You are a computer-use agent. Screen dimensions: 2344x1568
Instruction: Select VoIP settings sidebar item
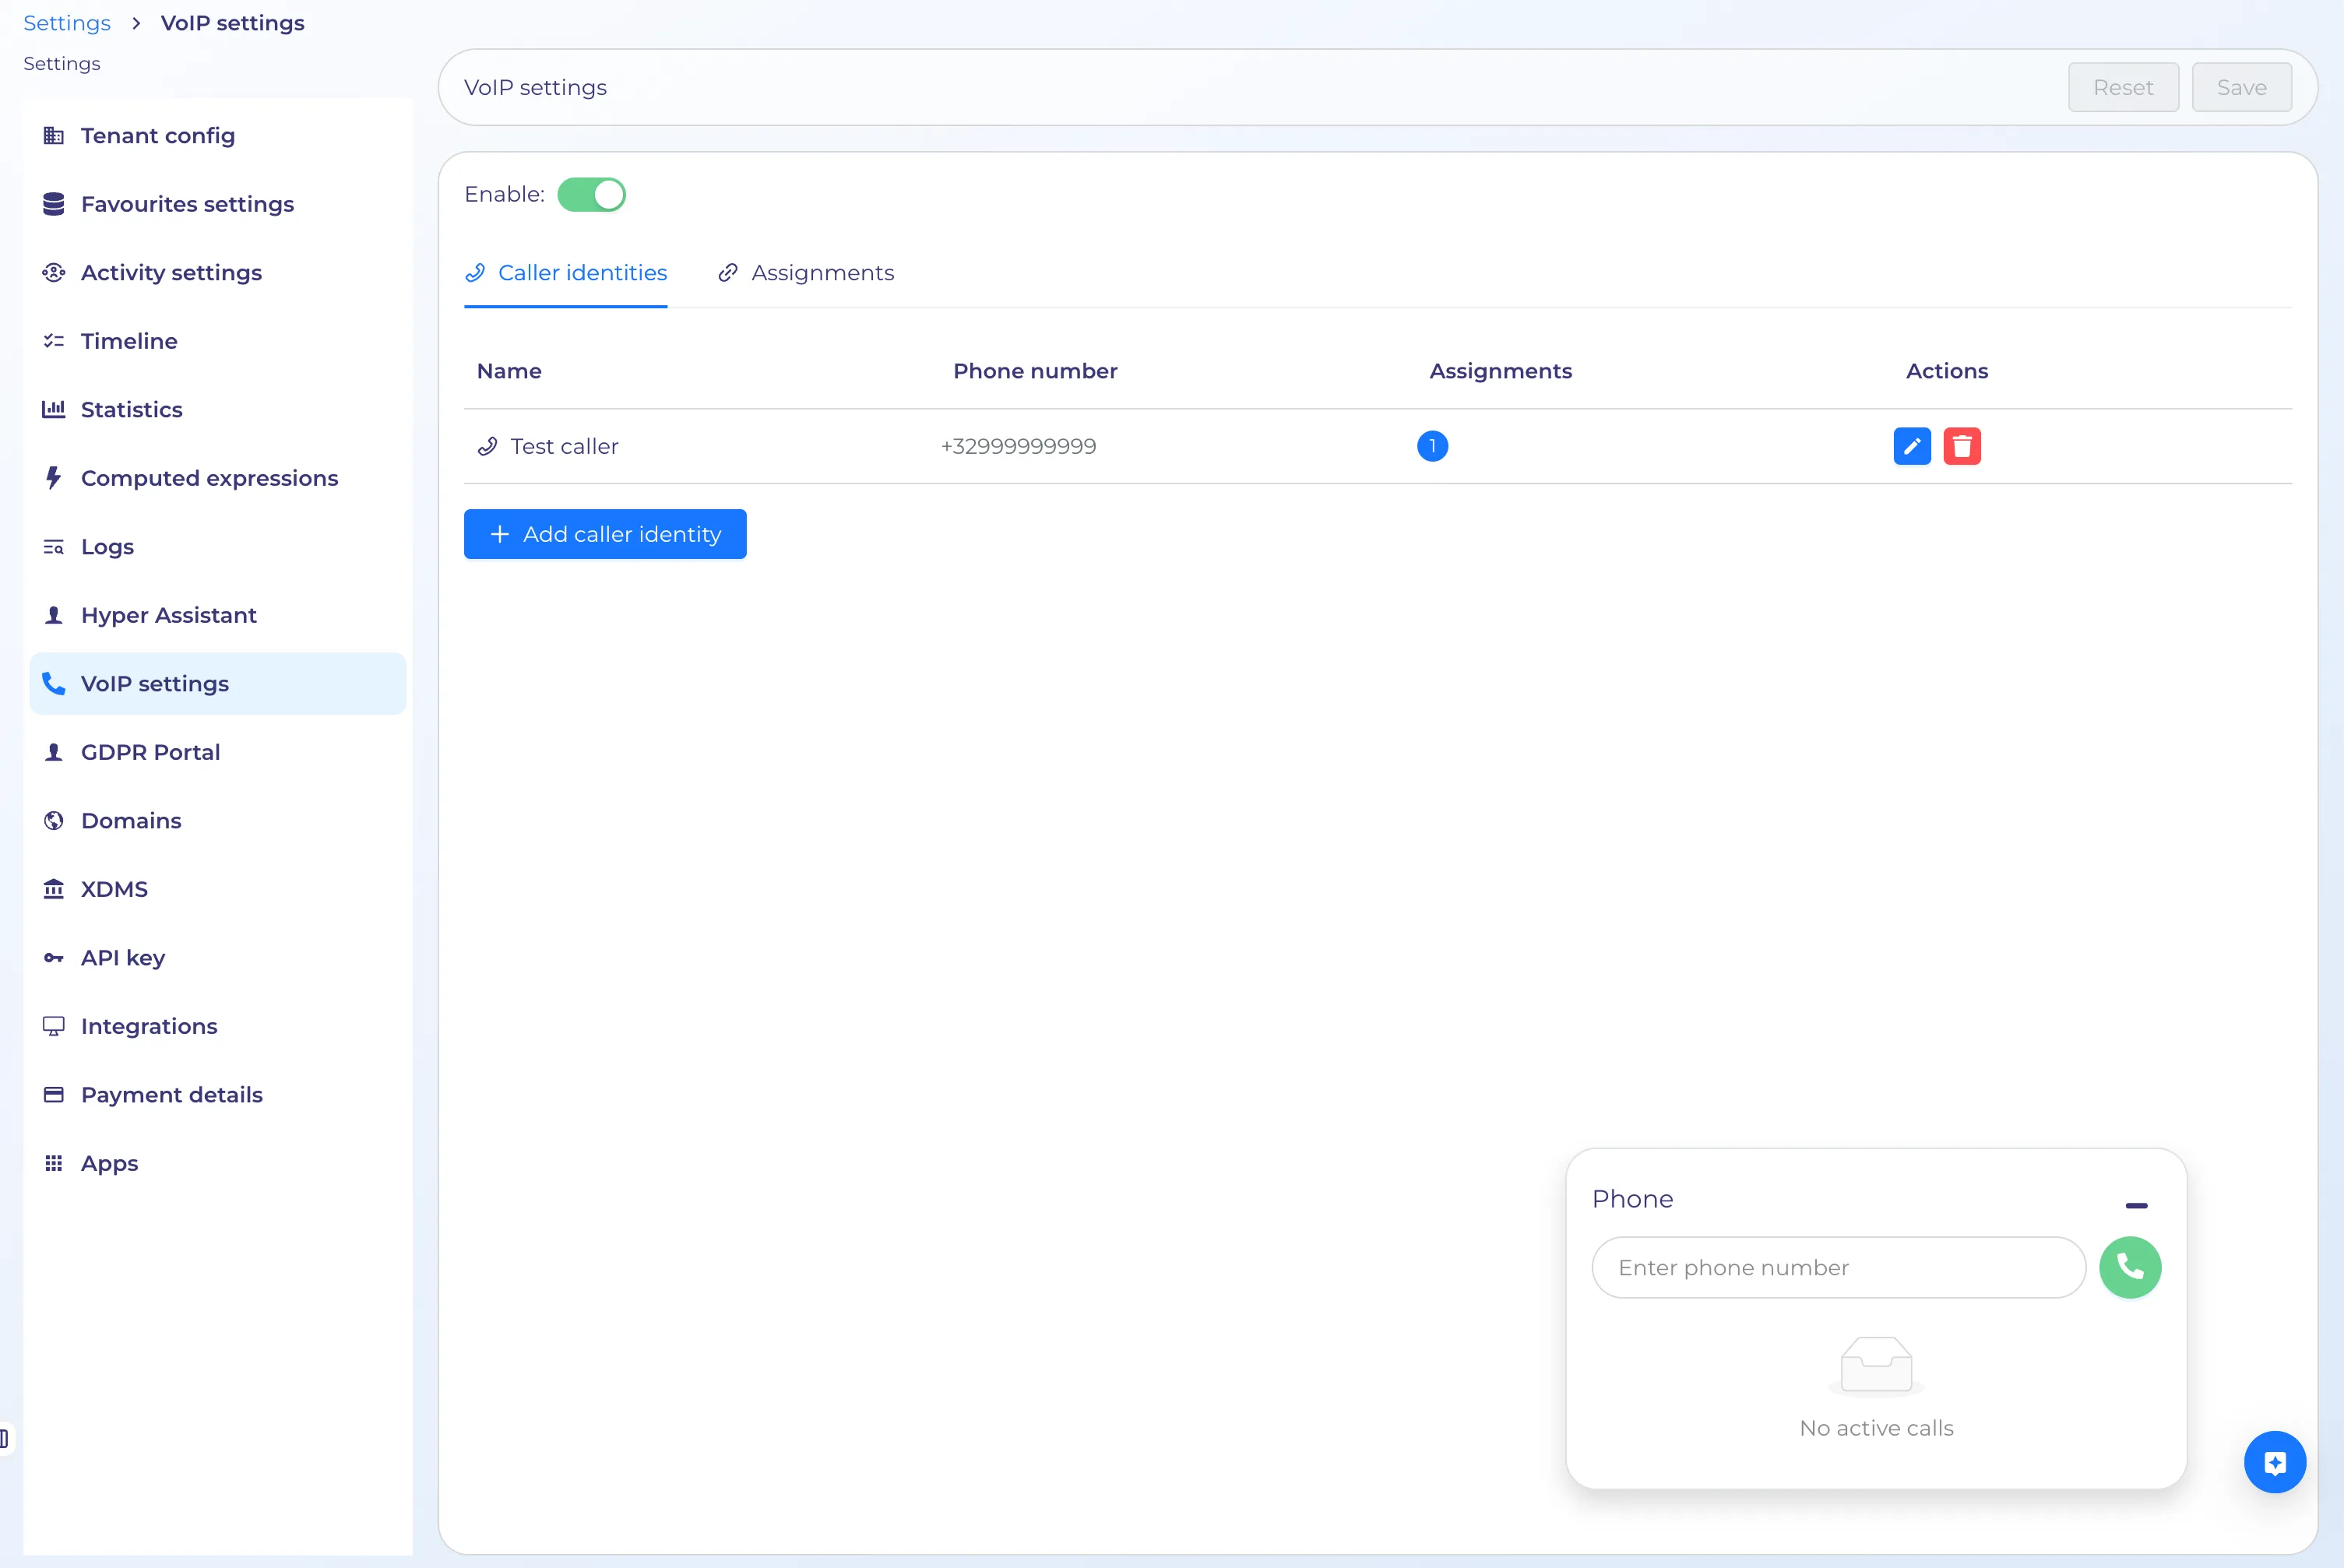pyautogui.click(x=218, y=684)
